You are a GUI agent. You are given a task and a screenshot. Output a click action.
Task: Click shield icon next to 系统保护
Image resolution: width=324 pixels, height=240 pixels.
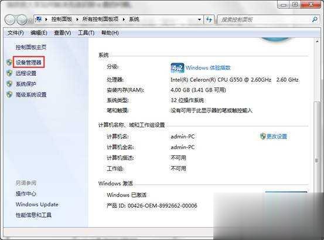pos(9,84)
